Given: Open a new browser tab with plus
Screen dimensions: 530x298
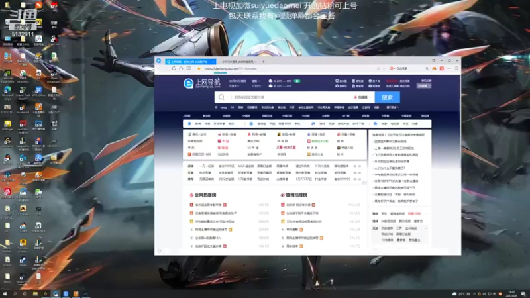Looking at the screenshot, I should point(263,62).
